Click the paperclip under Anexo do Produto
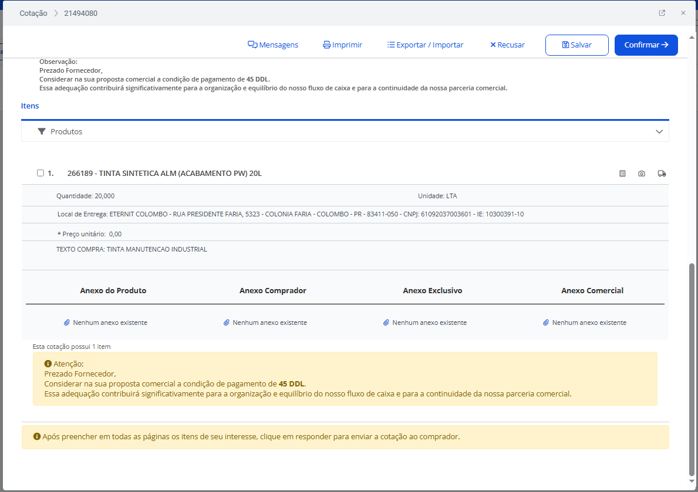Image resolution: width=698 pixels, height=492 pixels. click(67, 323)
